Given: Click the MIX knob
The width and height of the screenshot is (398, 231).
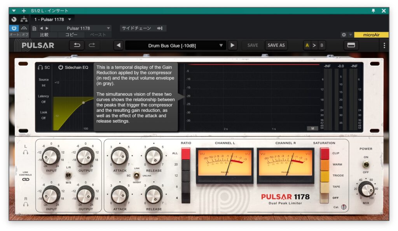Looking at the screenshot, I should coord(366,189).
